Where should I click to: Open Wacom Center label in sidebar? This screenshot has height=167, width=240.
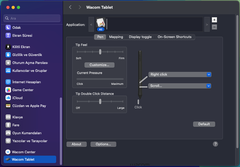(x=23, y=152)
